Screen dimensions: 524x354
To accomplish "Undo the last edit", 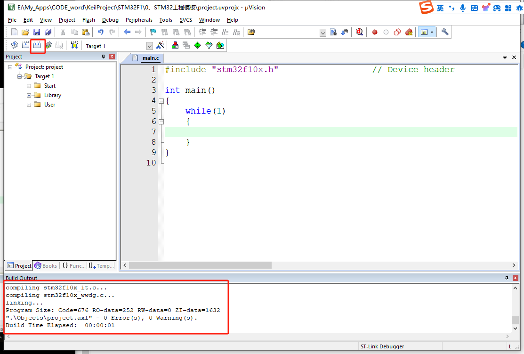I will coord(100,32).
